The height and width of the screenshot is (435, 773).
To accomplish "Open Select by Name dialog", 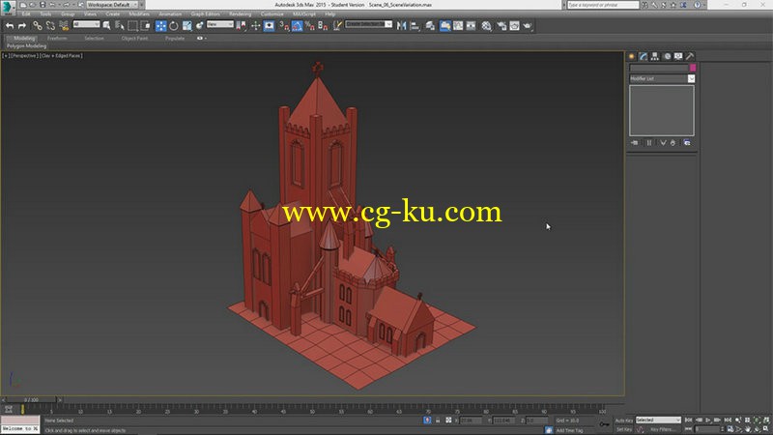I will [119, 26].
